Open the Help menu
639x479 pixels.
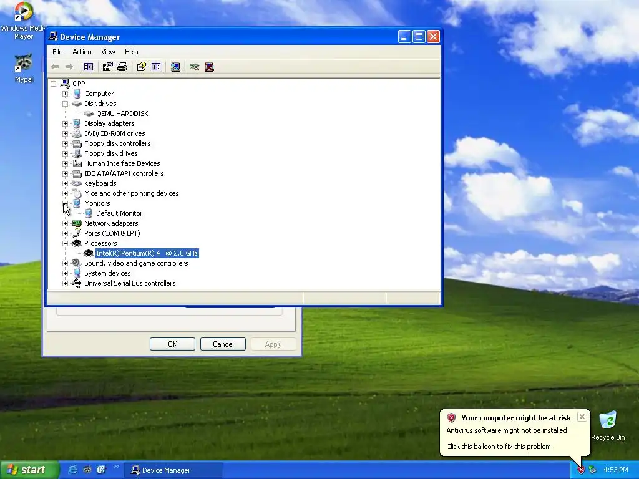point(131,52)
